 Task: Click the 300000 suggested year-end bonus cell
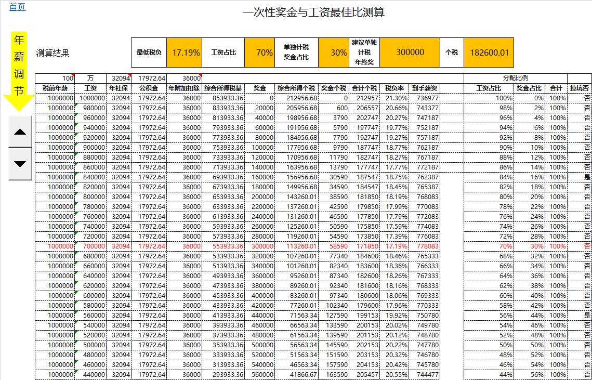[410, 53]
